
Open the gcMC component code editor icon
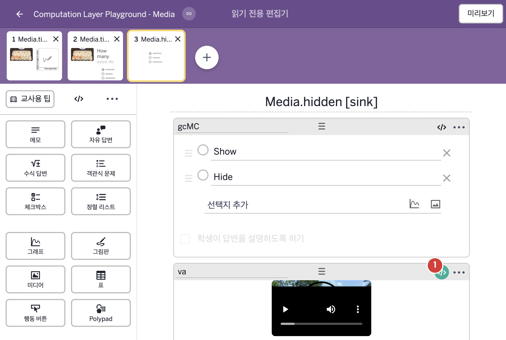(442, 127)
